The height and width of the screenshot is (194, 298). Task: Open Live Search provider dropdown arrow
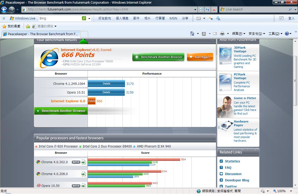coord(295,9)
